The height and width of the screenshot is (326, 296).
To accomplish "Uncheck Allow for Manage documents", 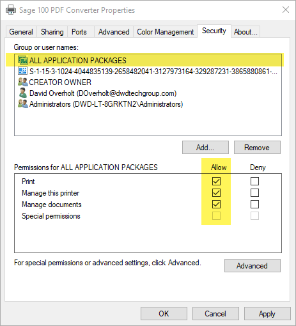I will tap(216, 205).
